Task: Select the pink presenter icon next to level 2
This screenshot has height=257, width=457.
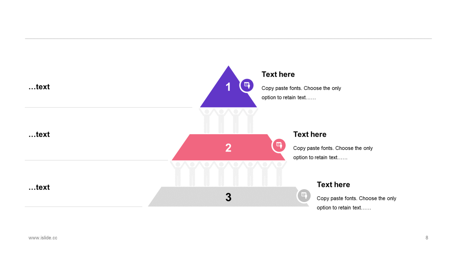Action: (x=279, y=145)
